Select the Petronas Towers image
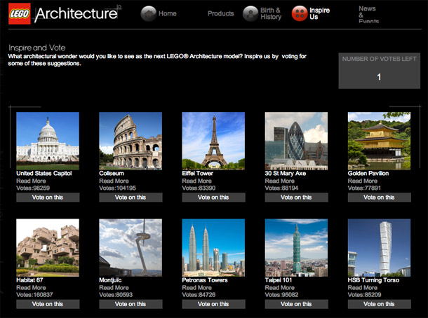This screenshot has width=428, height=318. 213,247
